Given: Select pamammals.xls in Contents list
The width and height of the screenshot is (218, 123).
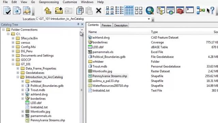Looking at the screenshot, I should [103, 52].
